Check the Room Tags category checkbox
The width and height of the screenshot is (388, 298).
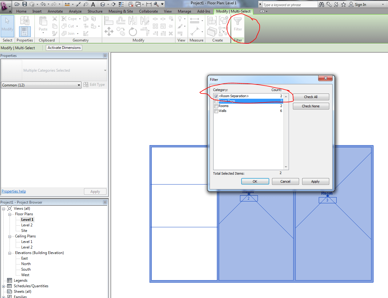click(x=216, y=101)
